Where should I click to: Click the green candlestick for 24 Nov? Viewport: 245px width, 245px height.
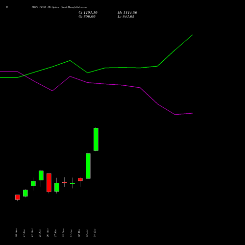pyautogui.click(x=33, y=183)
